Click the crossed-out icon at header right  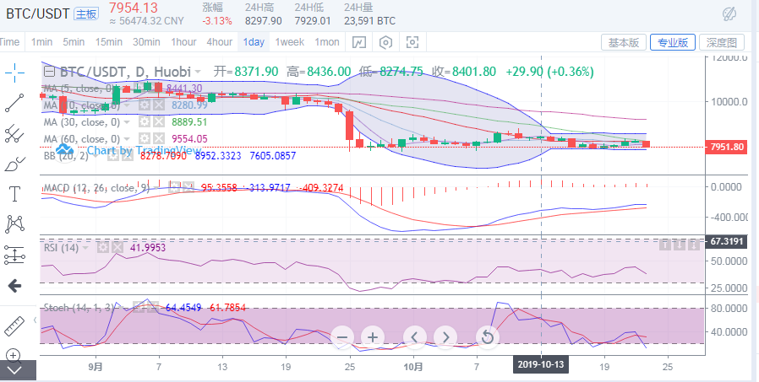(729, 14)
